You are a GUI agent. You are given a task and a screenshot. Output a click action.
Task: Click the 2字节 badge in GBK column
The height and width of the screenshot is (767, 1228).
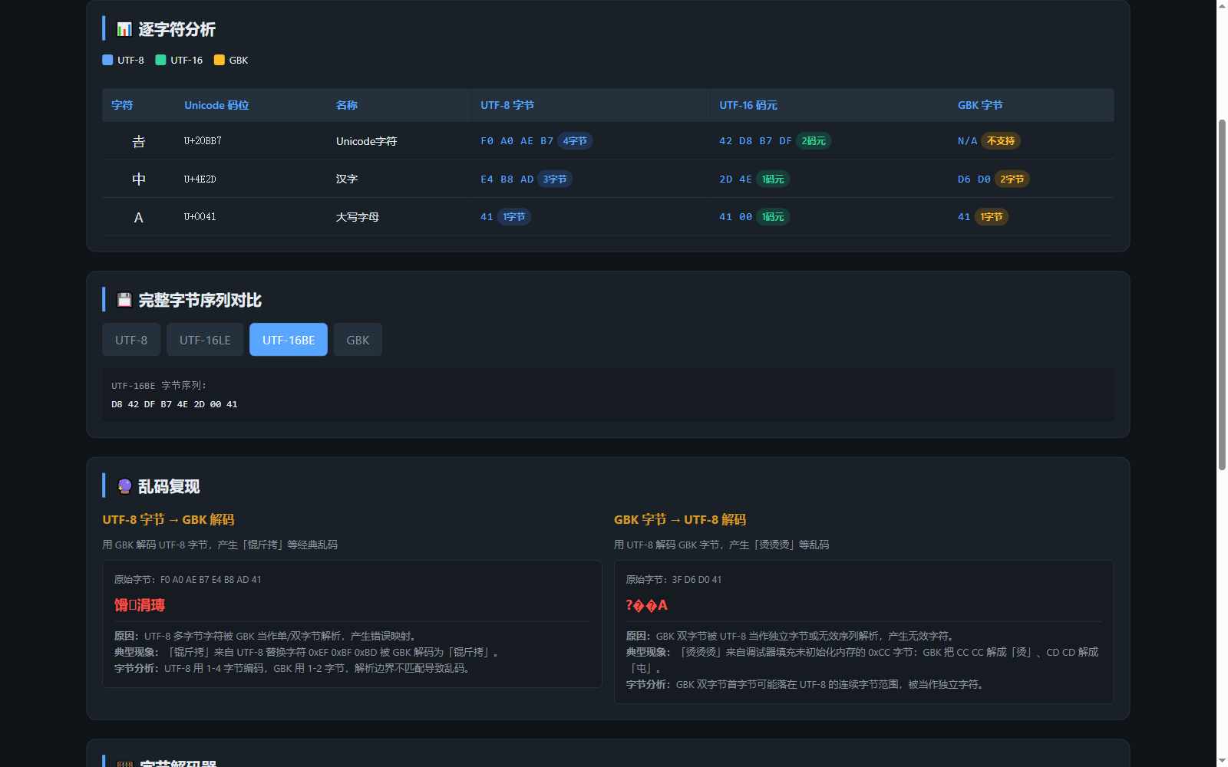coord(1012,179)
